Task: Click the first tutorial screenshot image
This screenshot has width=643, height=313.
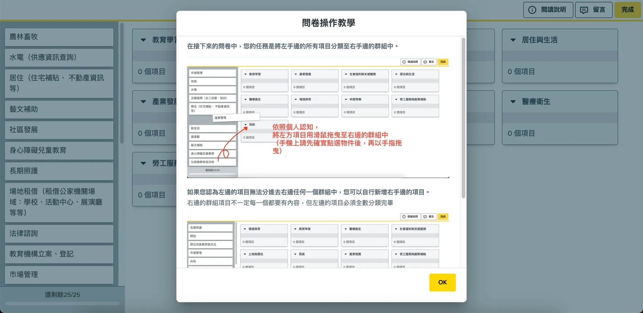Action: pyautogui.click(x=318, y=118)
